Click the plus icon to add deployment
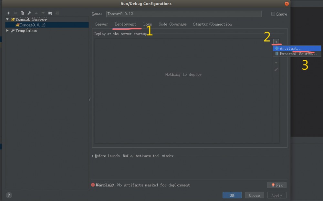 [x=276, y=42]
